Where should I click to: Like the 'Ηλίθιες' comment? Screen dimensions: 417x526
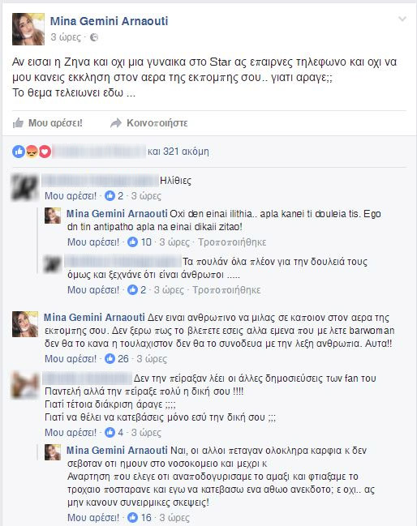(71, 196)
